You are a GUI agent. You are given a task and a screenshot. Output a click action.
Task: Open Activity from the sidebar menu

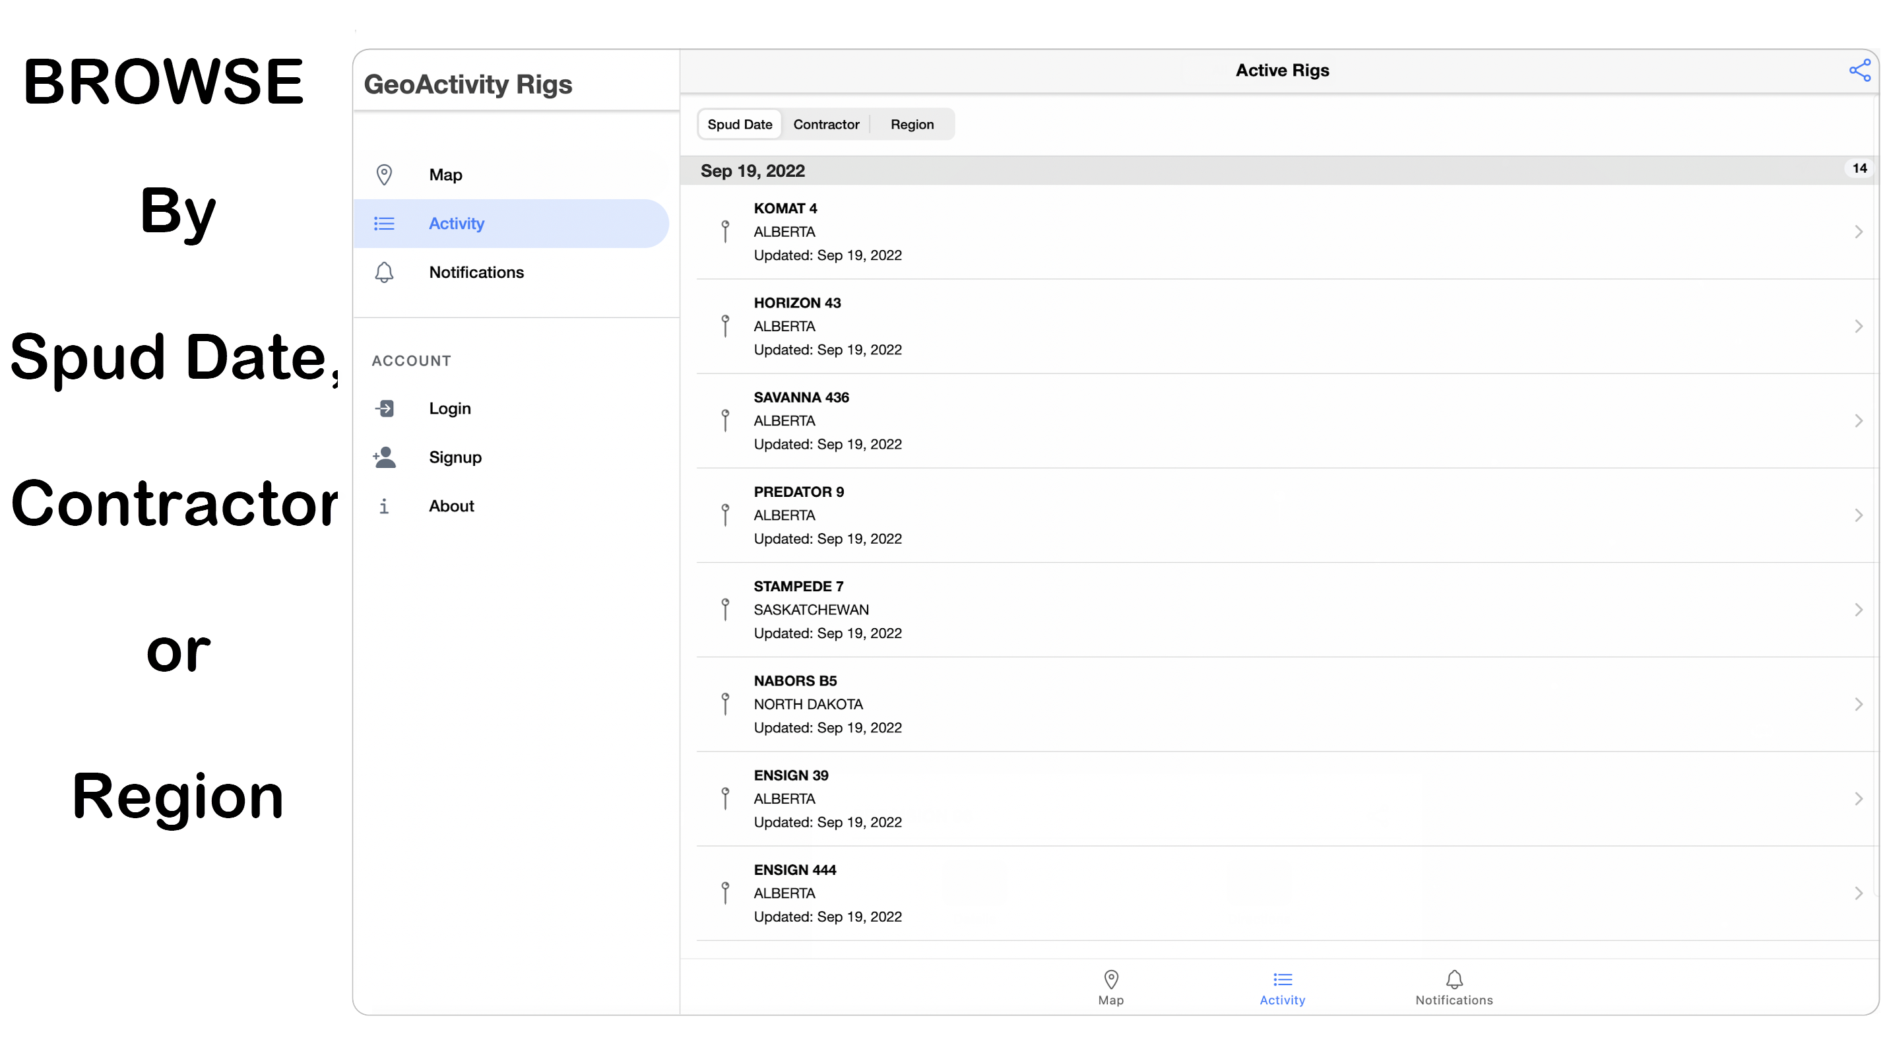coord(511,224)
